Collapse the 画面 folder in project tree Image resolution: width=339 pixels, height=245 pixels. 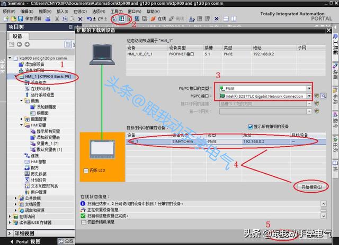pos(21,100)
